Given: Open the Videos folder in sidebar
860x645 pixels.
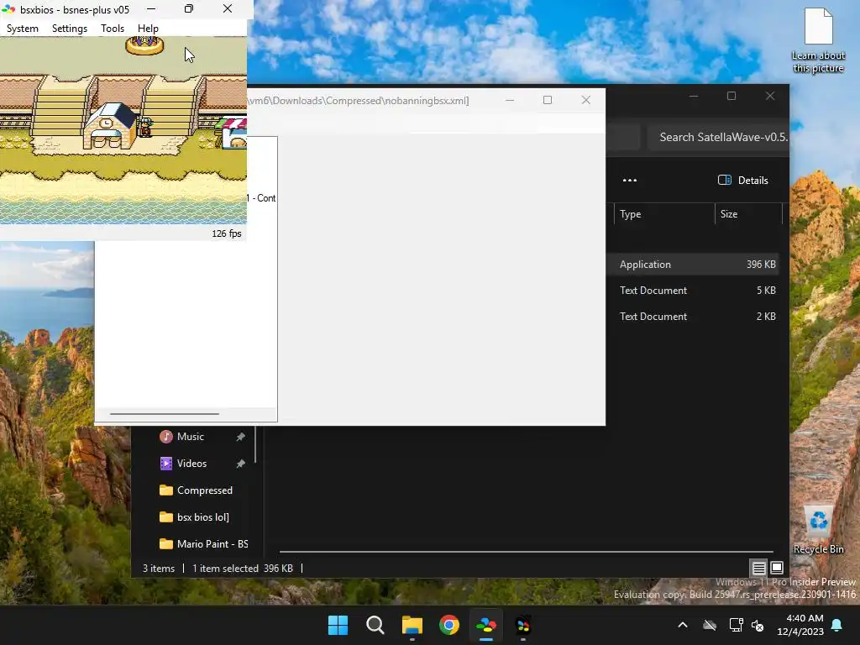Looking at the screenshot, I should pyautogui.click(x=191, y=464).
